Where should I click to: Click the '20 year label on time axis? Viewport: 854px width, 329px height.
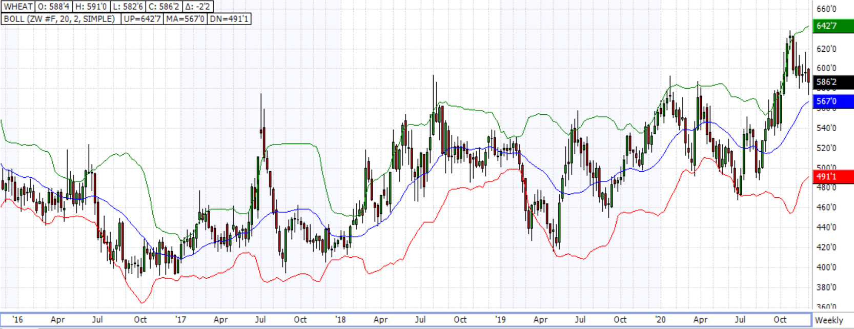pos(660,319)
